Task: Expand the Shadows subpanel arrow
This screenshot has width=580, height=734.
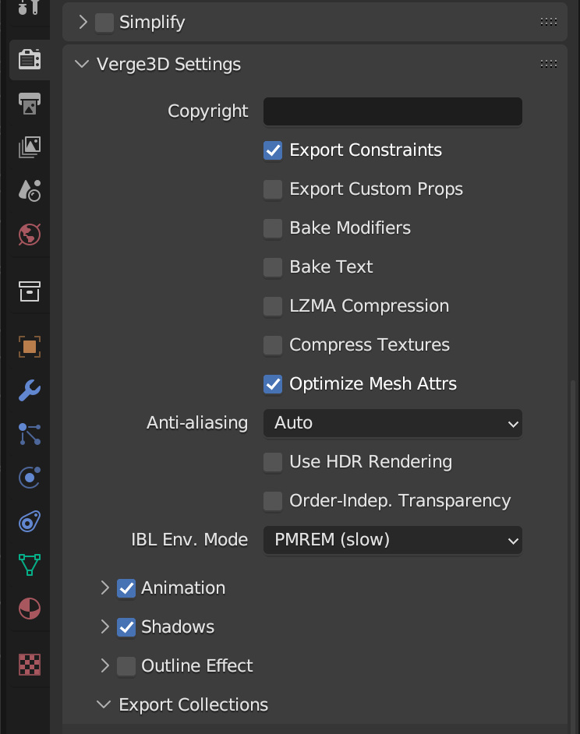Action: [x=105, y=626]
